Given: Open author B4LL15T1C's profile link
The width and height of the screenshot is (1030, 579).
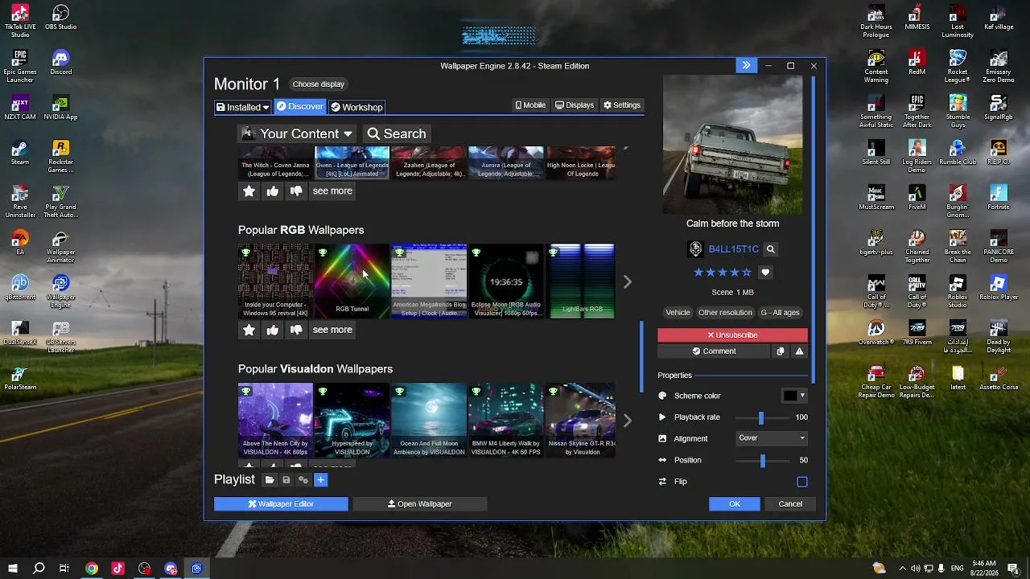Looking at the screenshot, I should (734, 249).
